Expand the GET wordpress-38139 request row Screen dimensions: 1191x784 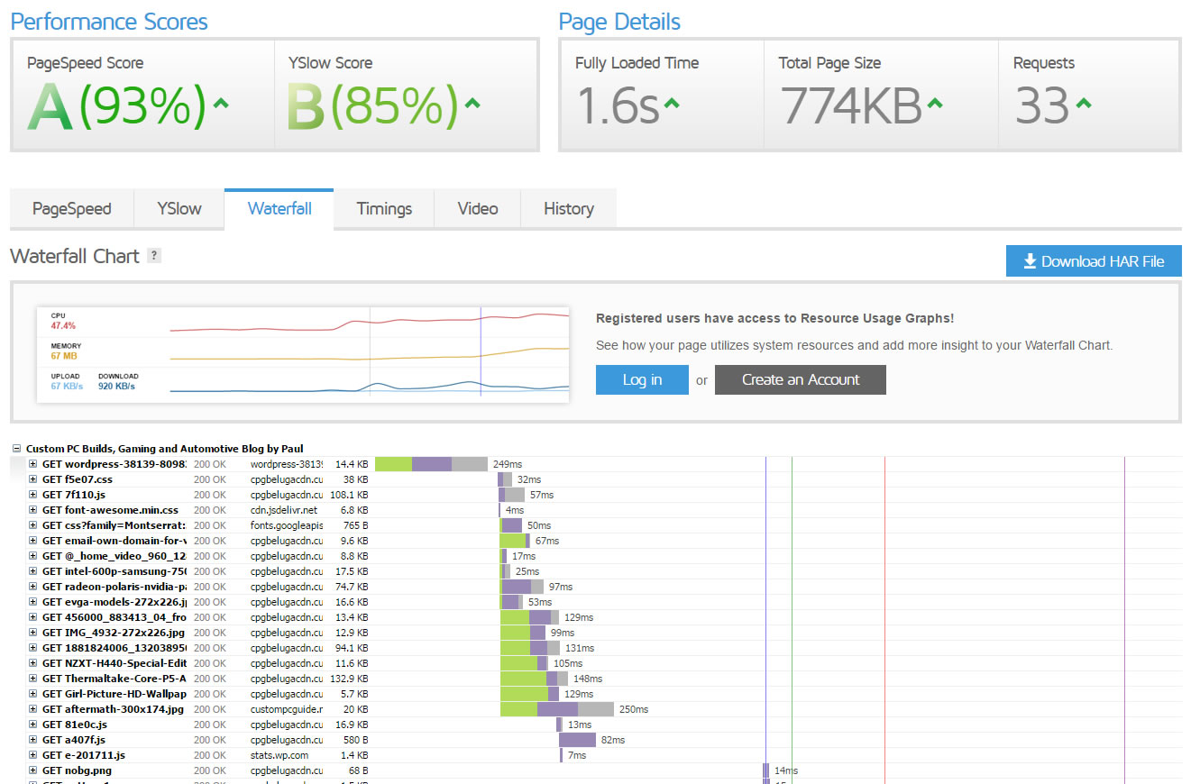coord(33,464)
